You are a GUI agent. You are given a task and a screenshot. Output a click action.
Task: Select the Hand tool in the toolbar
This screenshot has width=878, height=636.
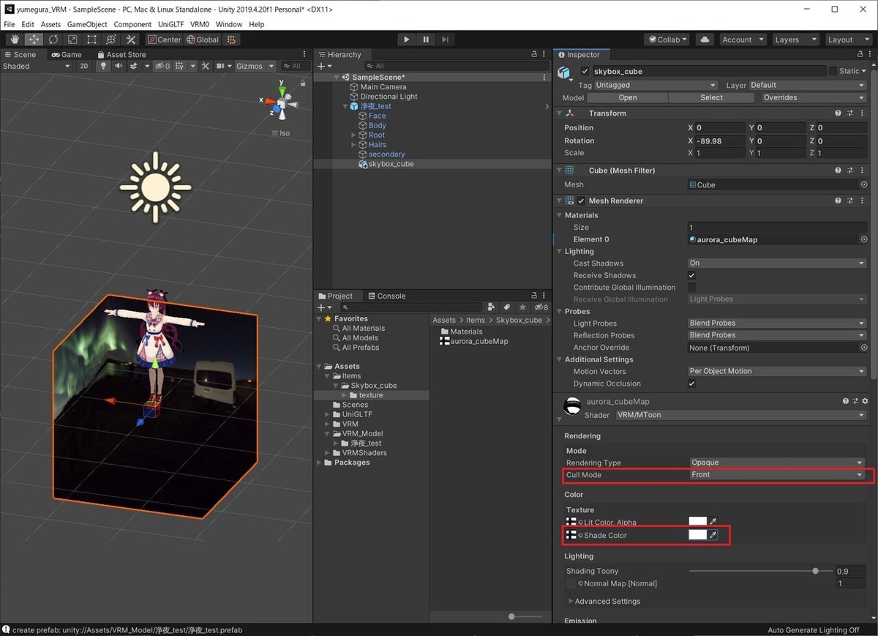[x=15, y=40]
